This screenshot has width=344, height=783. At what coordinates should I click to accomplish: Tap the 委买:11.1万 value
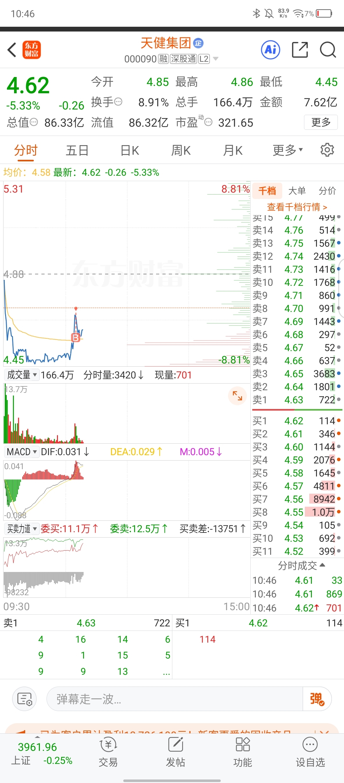[69, 529]
